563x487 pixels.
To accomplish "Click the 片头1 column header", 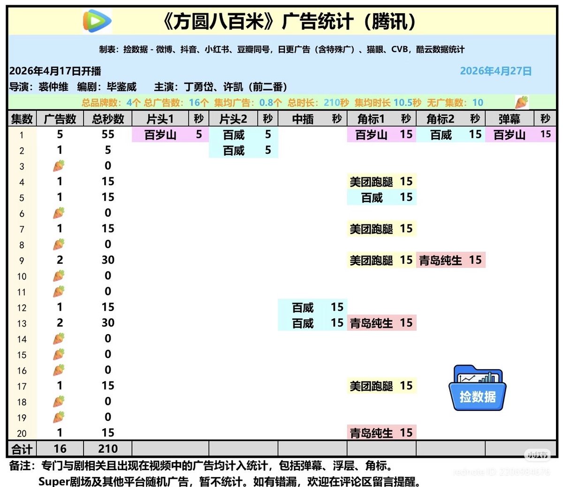I will [160, 119].
